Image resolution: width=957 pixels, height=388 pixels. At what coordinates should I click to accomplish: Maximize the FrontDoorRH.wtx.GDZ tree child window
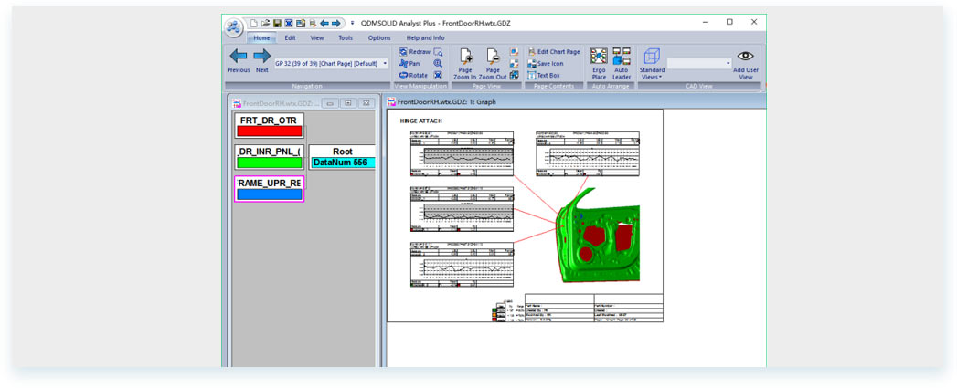pos(346,103)
